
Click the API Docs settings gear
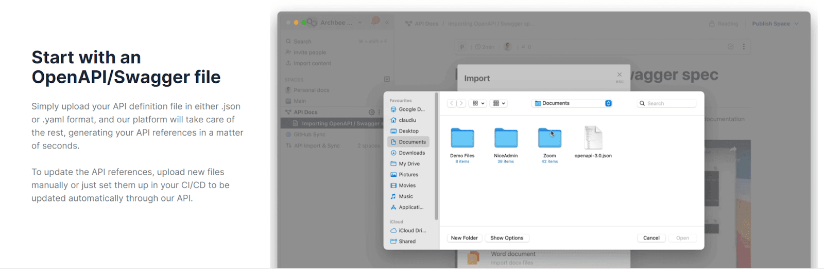click(371, 112)
